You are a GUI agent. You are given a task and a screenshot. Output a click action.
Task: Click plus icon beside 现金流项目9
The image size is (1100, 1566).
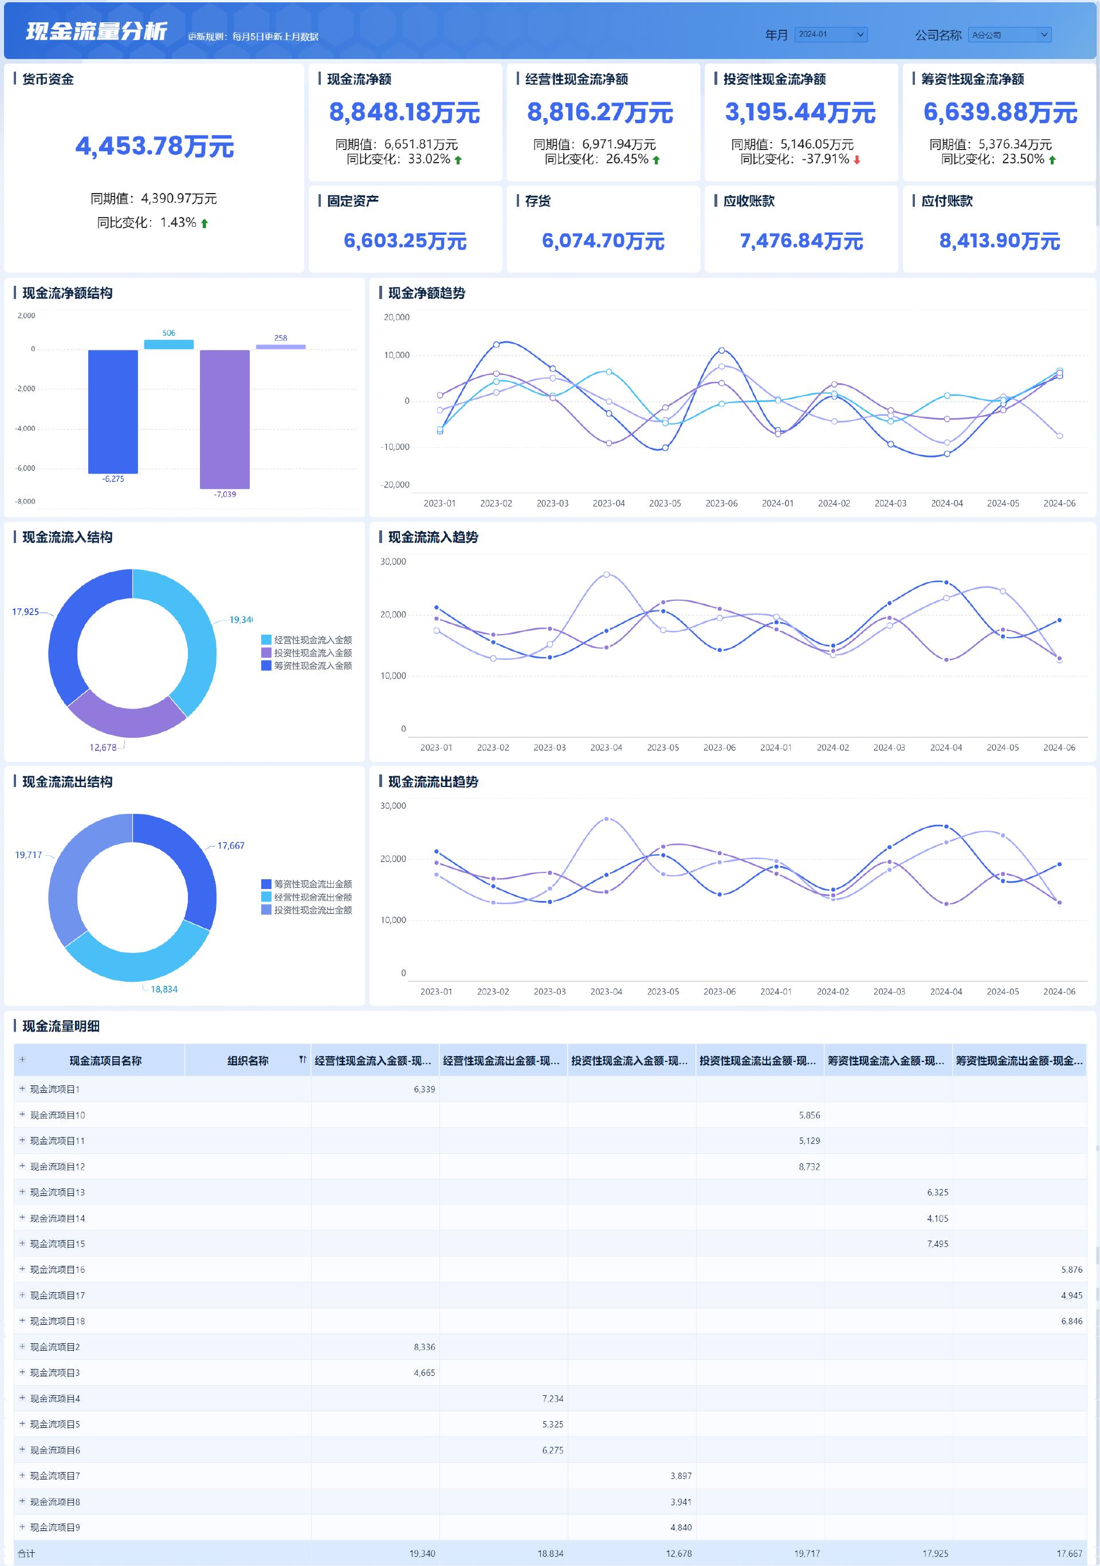(x=22, y=1527)
